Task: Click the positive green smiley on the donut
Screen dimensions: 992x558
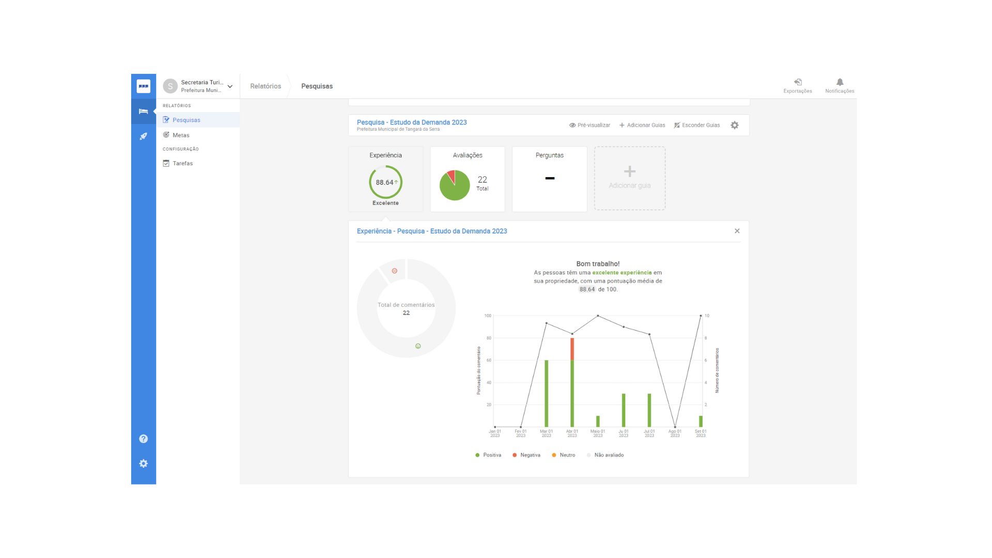Action: (418, 346)
